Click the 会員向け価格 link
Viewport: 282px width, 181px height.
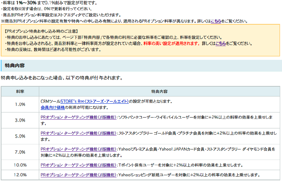tap(53, 107)
